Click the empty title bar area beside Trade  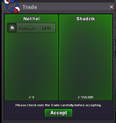pyautogui.click(x=72, y=7)
